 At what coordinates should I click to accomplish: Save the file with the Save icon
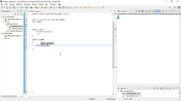7,8
